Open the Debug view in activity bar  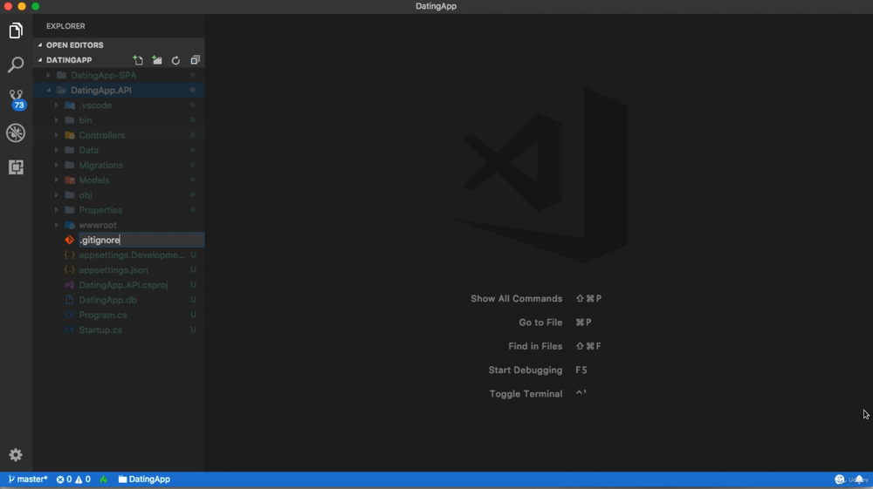point(16,132)
